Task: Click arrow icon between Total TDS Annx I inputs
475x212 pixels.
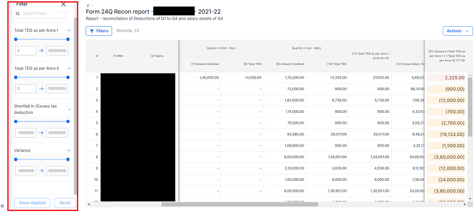Action: pos(41,51)
